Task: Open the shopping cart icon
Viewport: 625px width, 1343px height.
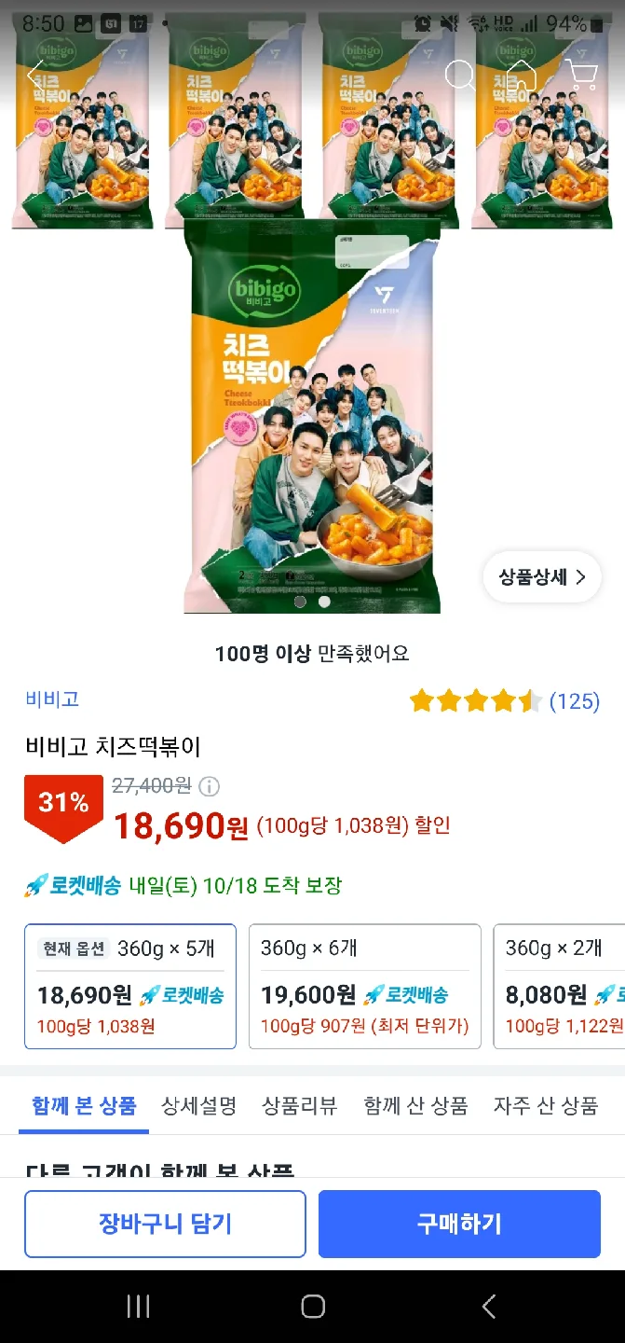Action: [581, 75]
